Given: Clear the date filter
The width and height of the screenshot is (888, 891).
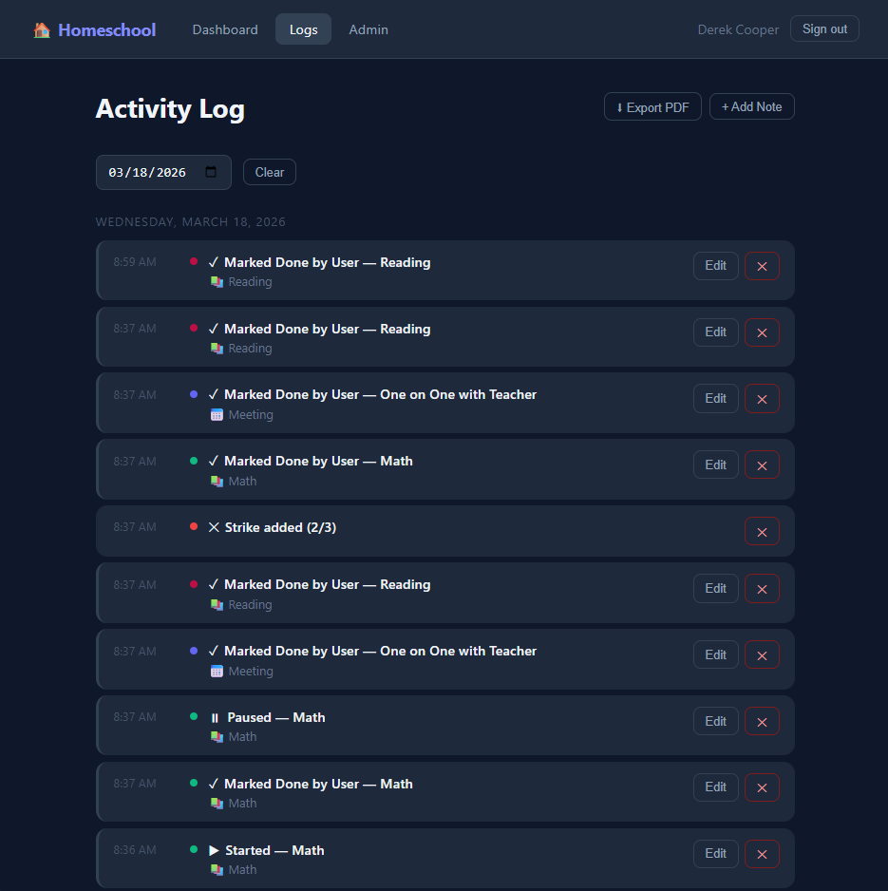Looking at the screenshot, I should click(270, 172).
